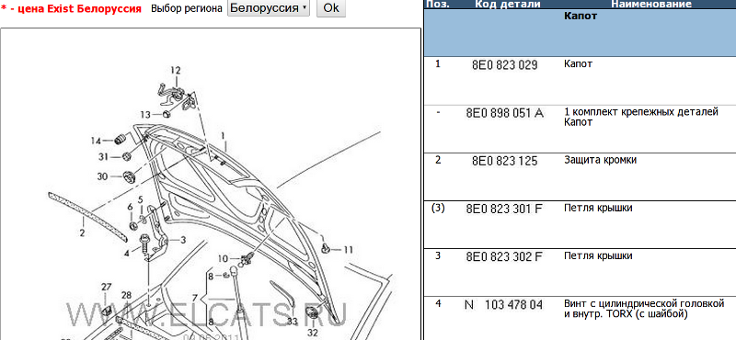736x340 pixels.
Task: Click the Наименование column header
Action: point(651,5)
